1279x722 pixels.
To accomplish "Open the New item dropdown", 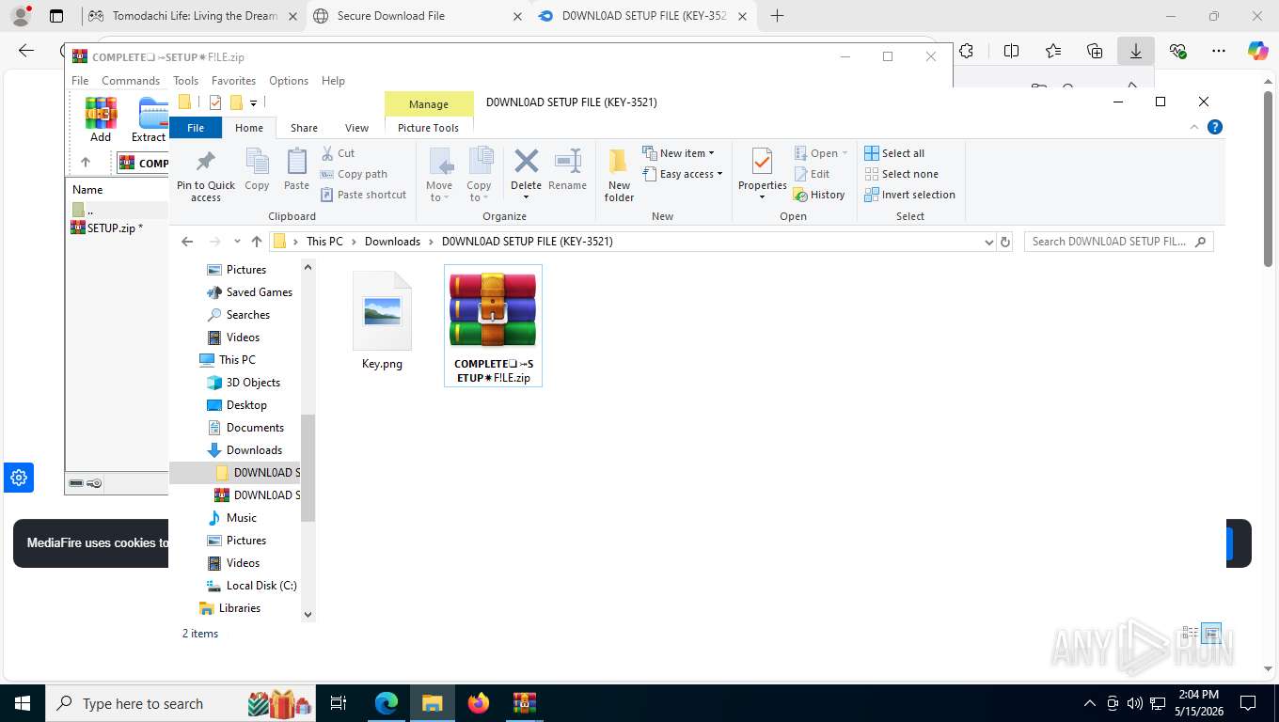I will (x=678, y=153).
